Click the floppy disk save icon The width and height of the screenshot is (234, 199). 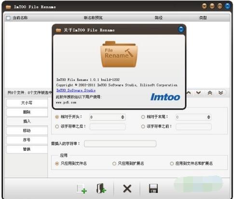click(x=153, y=188)
